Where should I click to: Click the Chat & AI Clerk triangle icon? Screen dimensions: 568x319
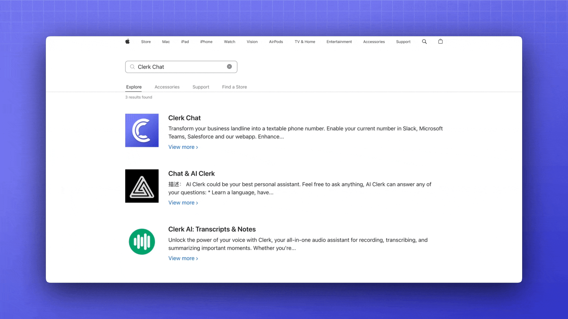[x=142, y=186]
